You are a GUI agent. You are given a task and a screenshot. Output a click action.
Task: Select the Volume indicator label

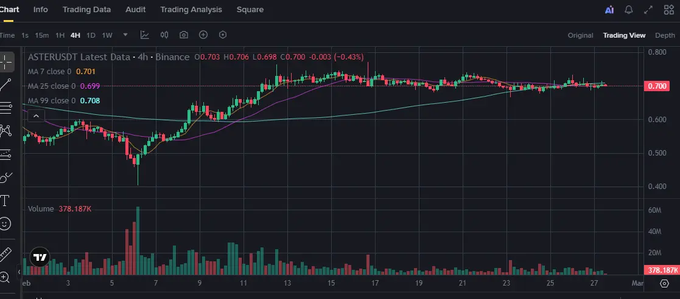(x=41, y=209)
